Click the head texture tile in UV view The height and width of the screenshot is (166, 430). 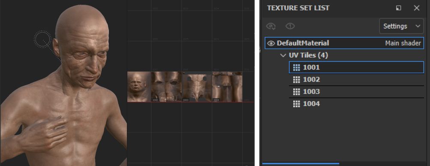click(x=139, y=87)
